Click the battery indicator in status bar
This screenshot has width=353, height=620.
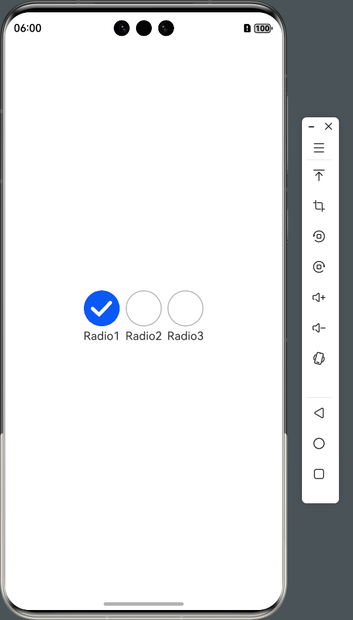click(263, 28)
